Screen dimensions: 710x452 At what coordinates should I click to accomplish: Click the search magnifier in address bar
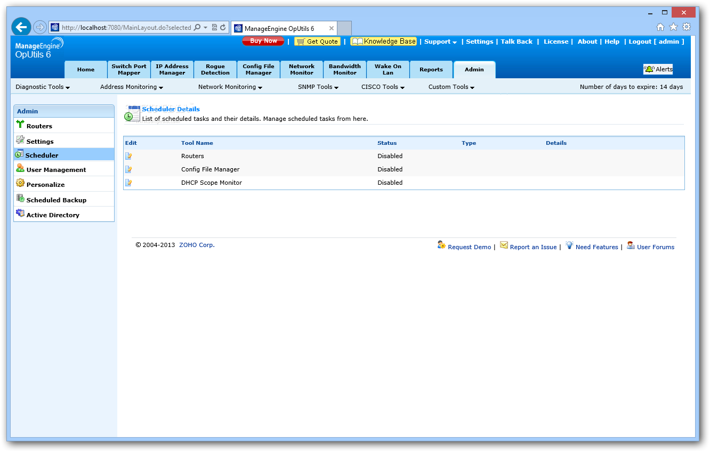(197, 28)
